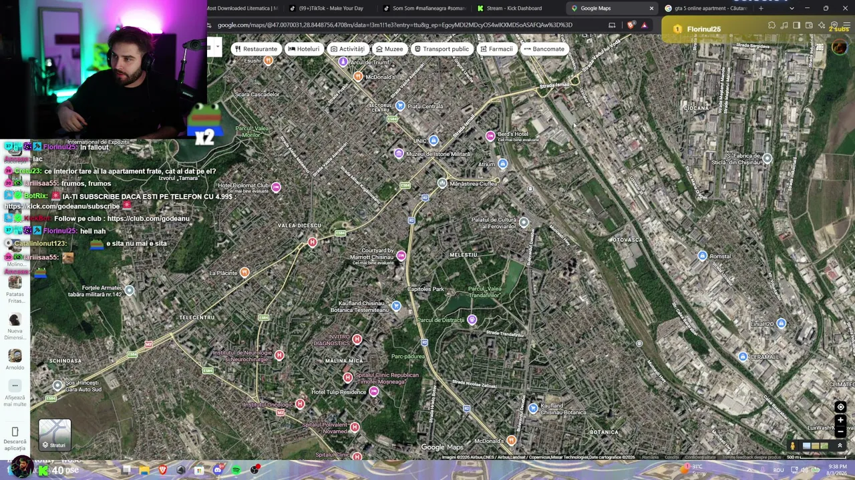Open the browser hamburger menu
Image resolution: width=855 pixels, height=480 pixels.
[846, 25]
